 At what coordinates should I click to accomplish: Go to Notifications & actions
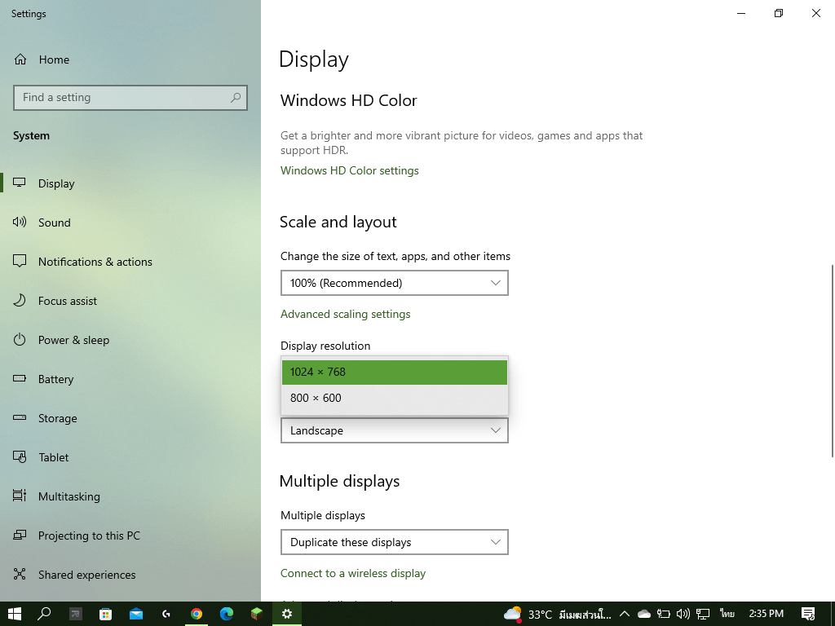point(95,262)
